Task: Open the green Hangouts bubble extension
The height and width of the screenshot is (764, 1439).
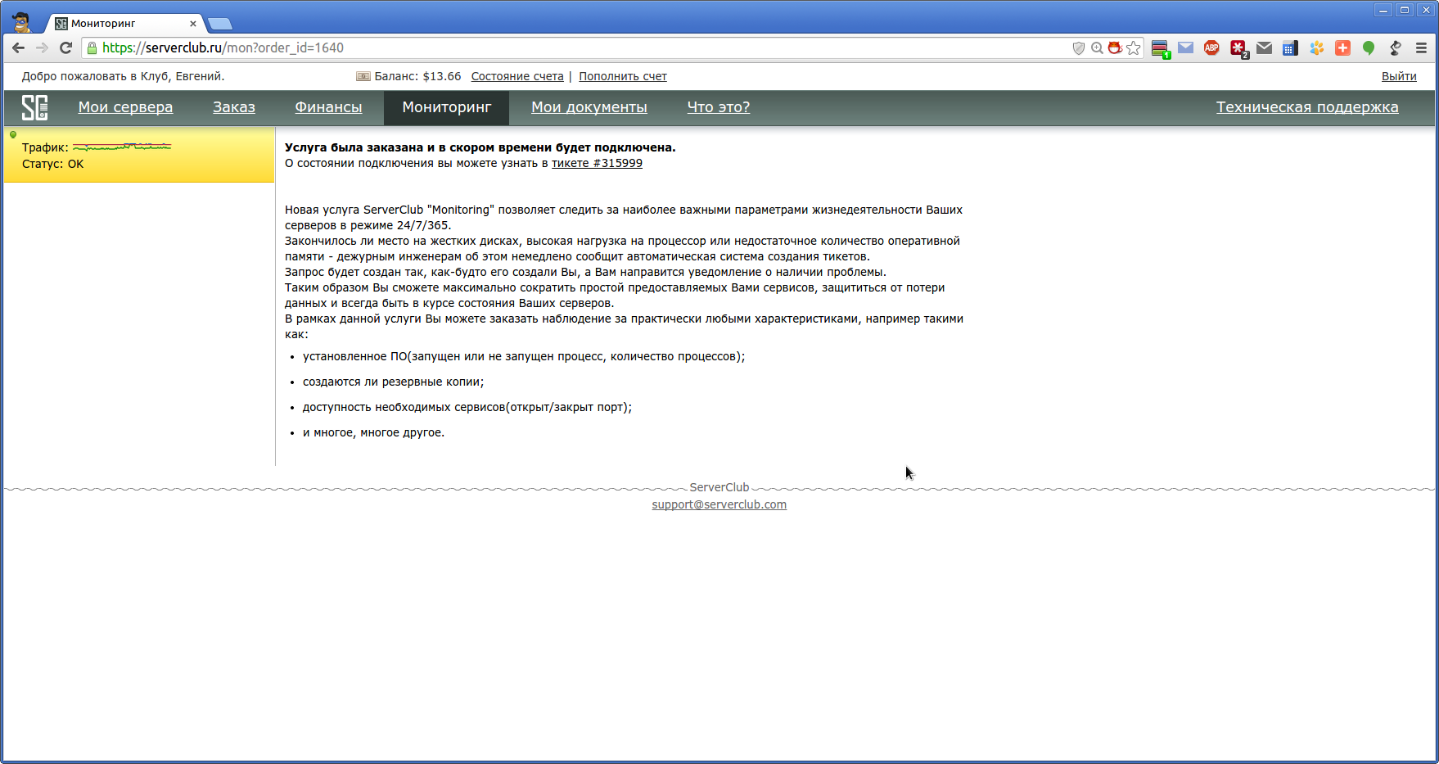Action: (1369, 48)
